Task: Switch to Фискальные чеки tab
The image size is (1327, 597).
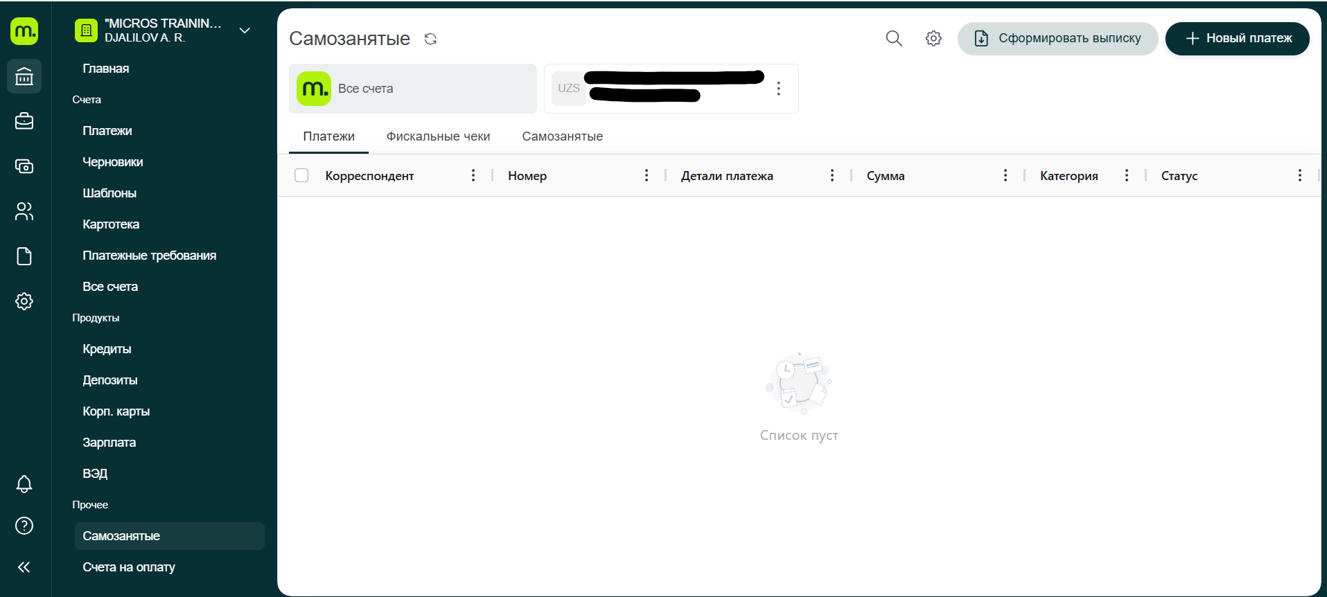Action: 438,136
